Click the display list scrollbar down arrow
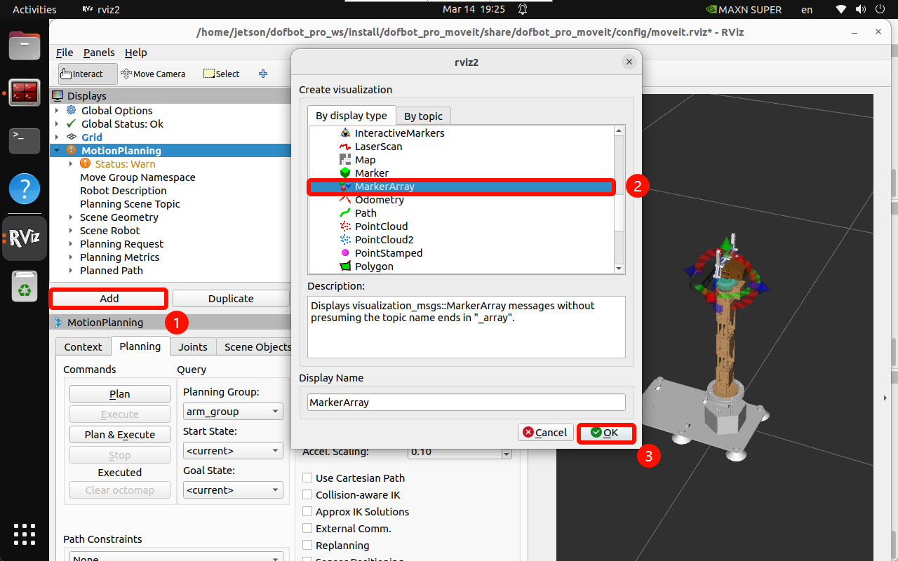This screenshot has width=898, height=561. (619, 268)
